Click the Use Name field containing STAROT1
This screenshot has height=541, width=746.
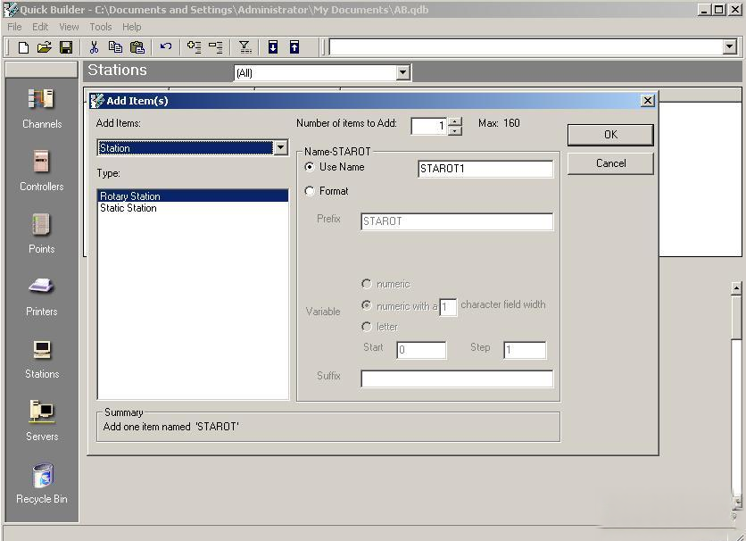pyautogui.click(x=485, y=169)
